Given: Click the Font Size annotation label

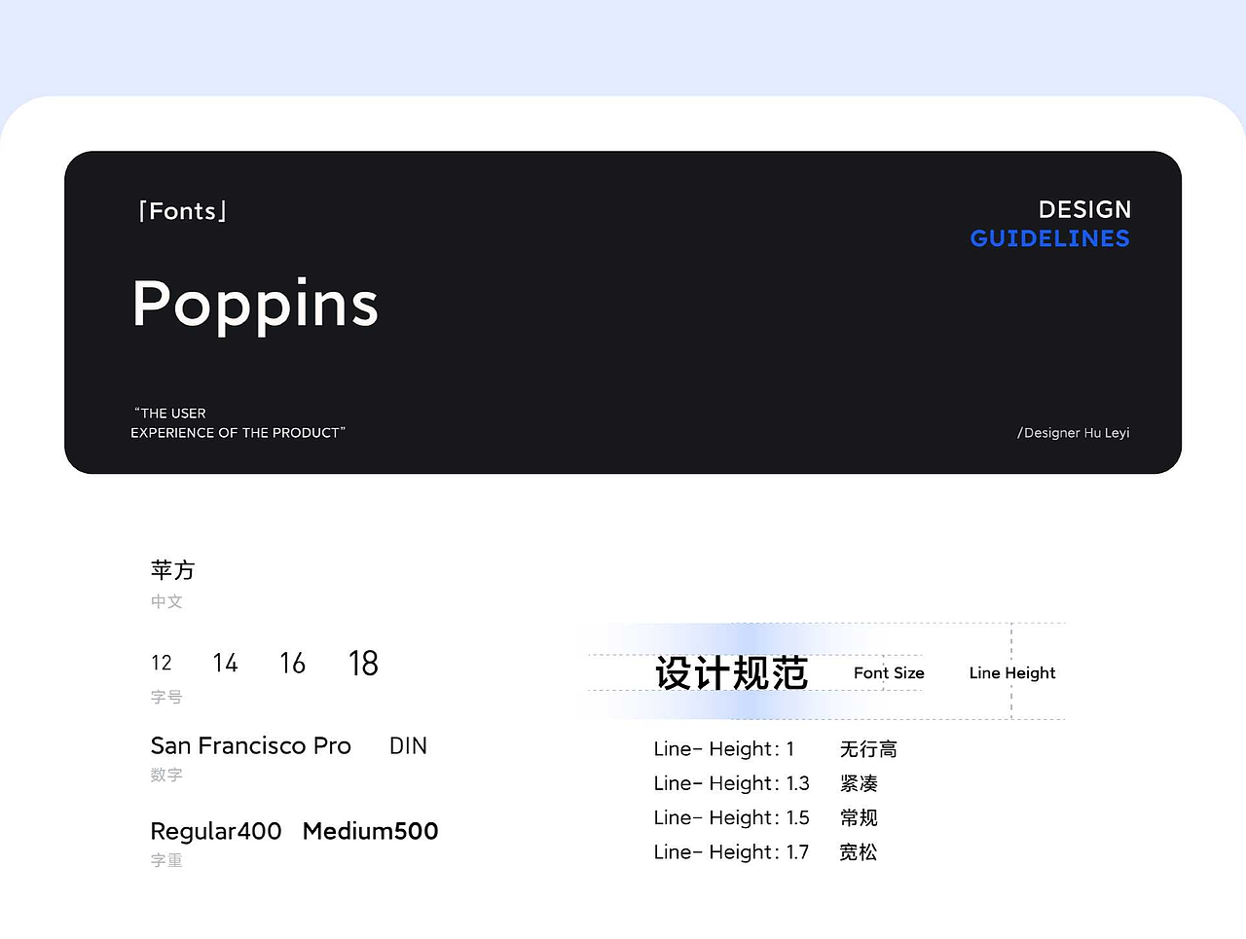Looking at the screenshot, I should pyautogui.click(x=889, y=673).
